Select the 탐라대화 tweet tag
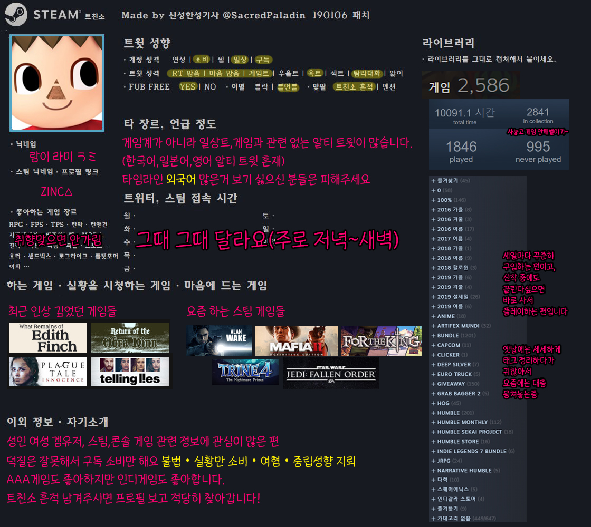Image resolution: width=591 pixels, height=527 pixels. click(367, 73)
